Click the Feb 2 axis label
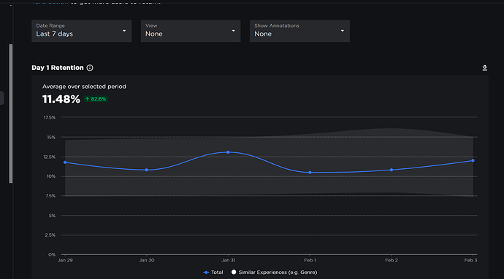Image resolution: width=504 pixels, height=279 pixels. pos(392,260)
